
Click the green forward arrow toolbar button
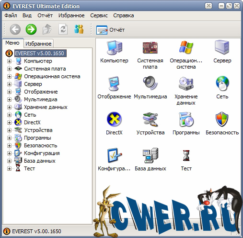point(31,29)
